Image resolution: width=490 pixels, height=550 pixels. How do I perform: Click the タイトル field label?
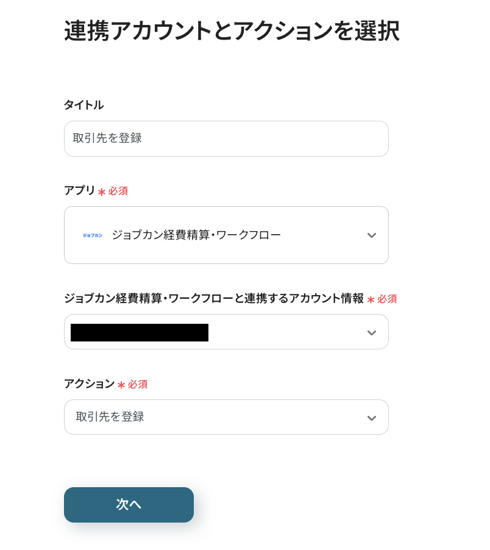(83, 105)
